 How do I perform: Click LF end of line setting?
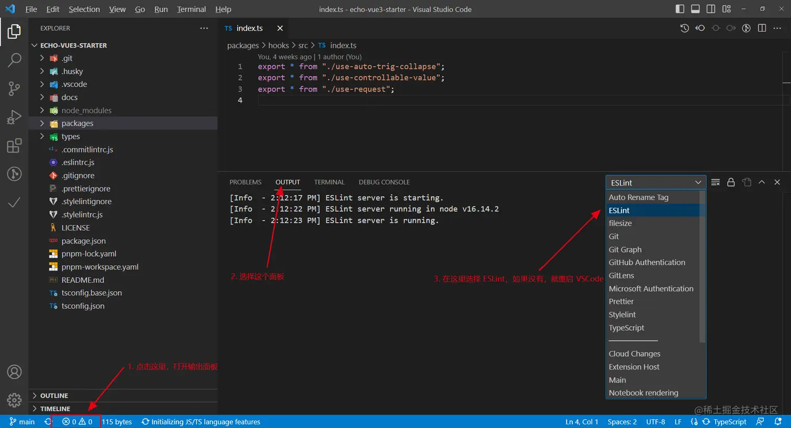678,422
